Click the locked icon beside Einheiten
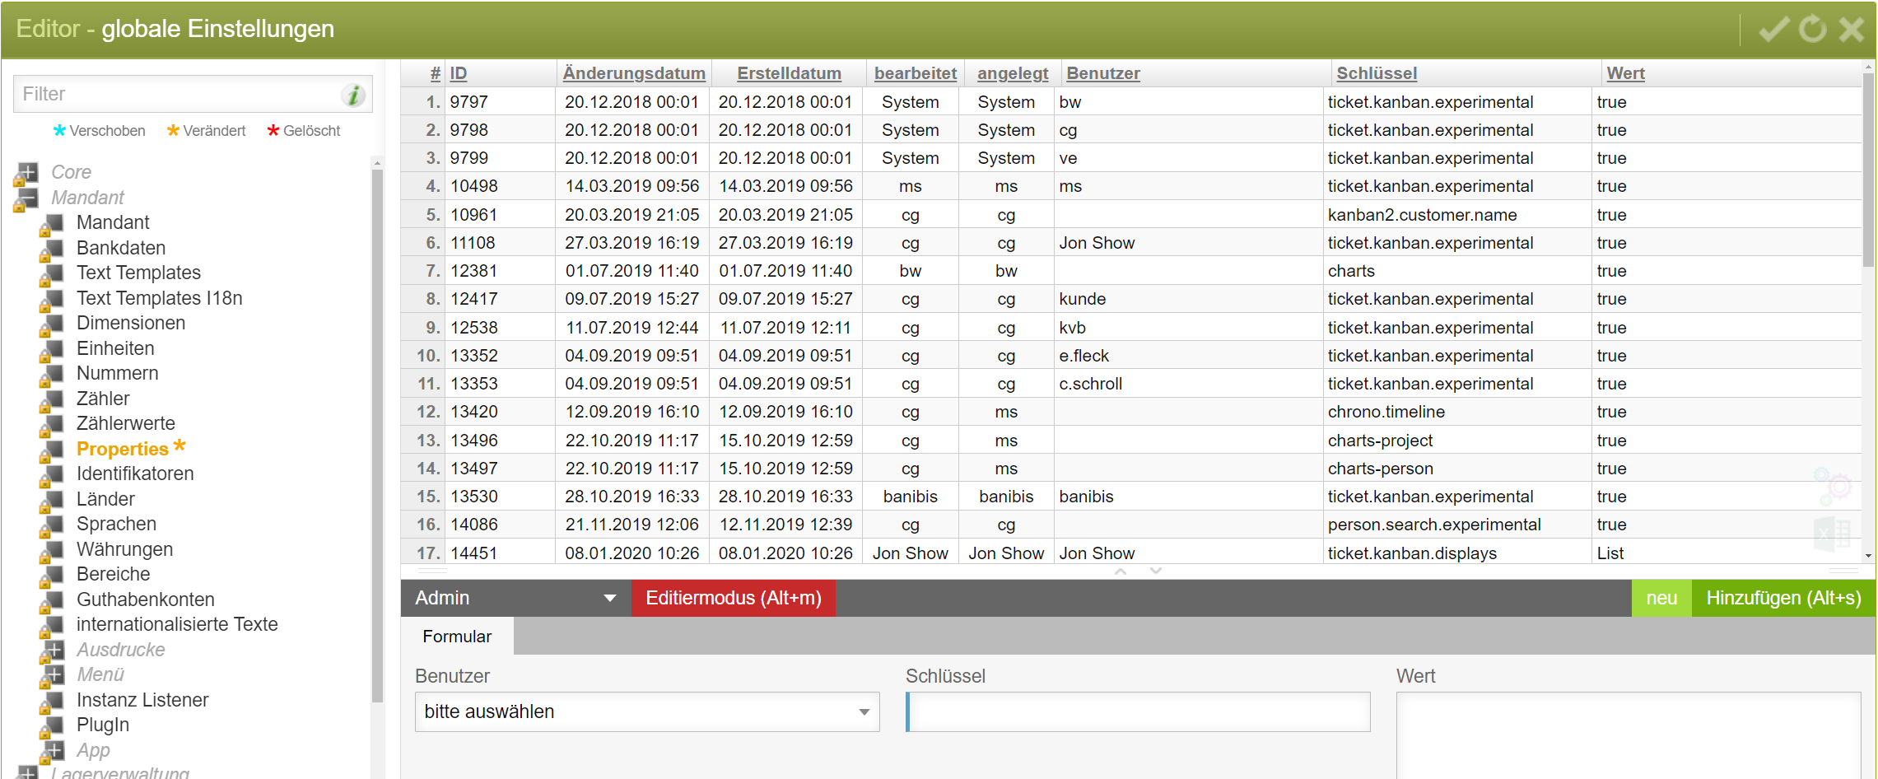 click(51, 349)
